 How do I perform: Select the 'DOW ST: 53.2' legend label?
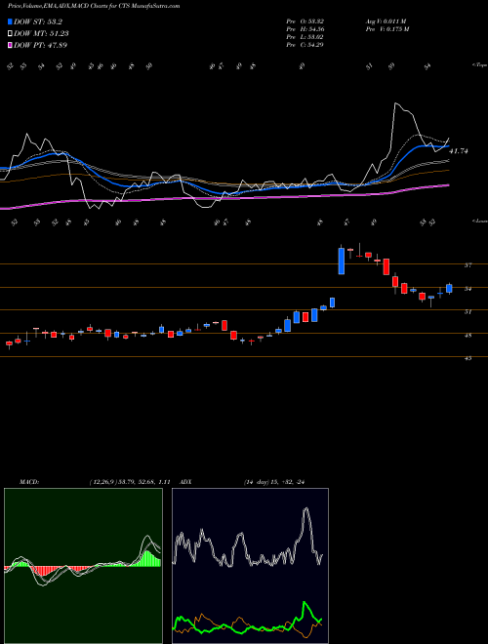click(x=38, y=21)
